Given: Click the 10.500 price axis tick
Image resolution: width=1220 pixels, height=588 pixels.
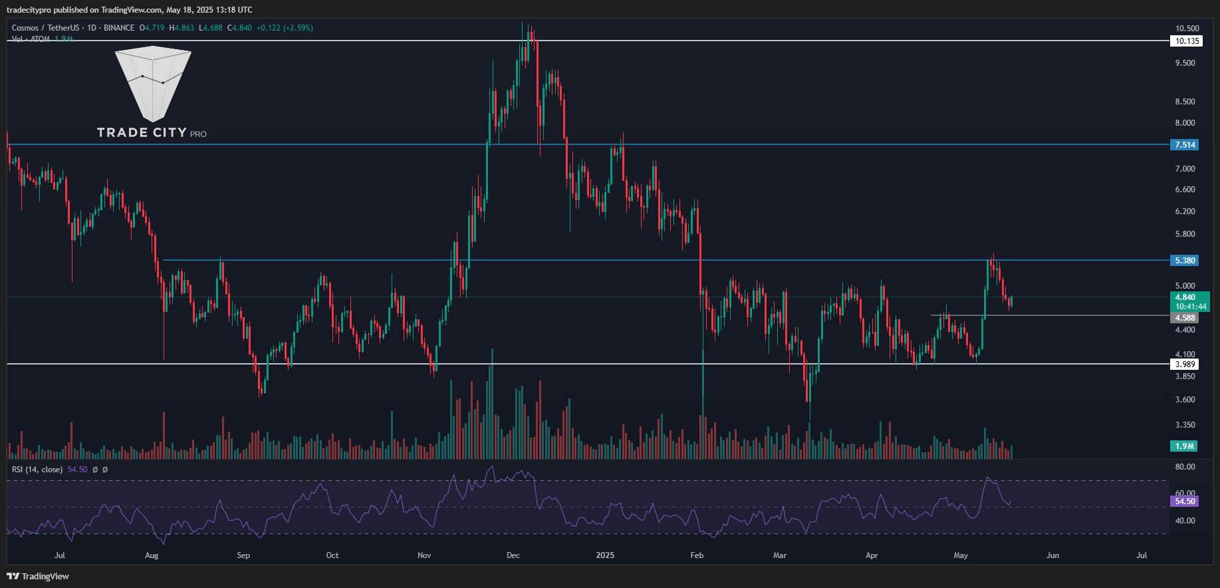Looking at the screenshot, I should pos(1187,29).
